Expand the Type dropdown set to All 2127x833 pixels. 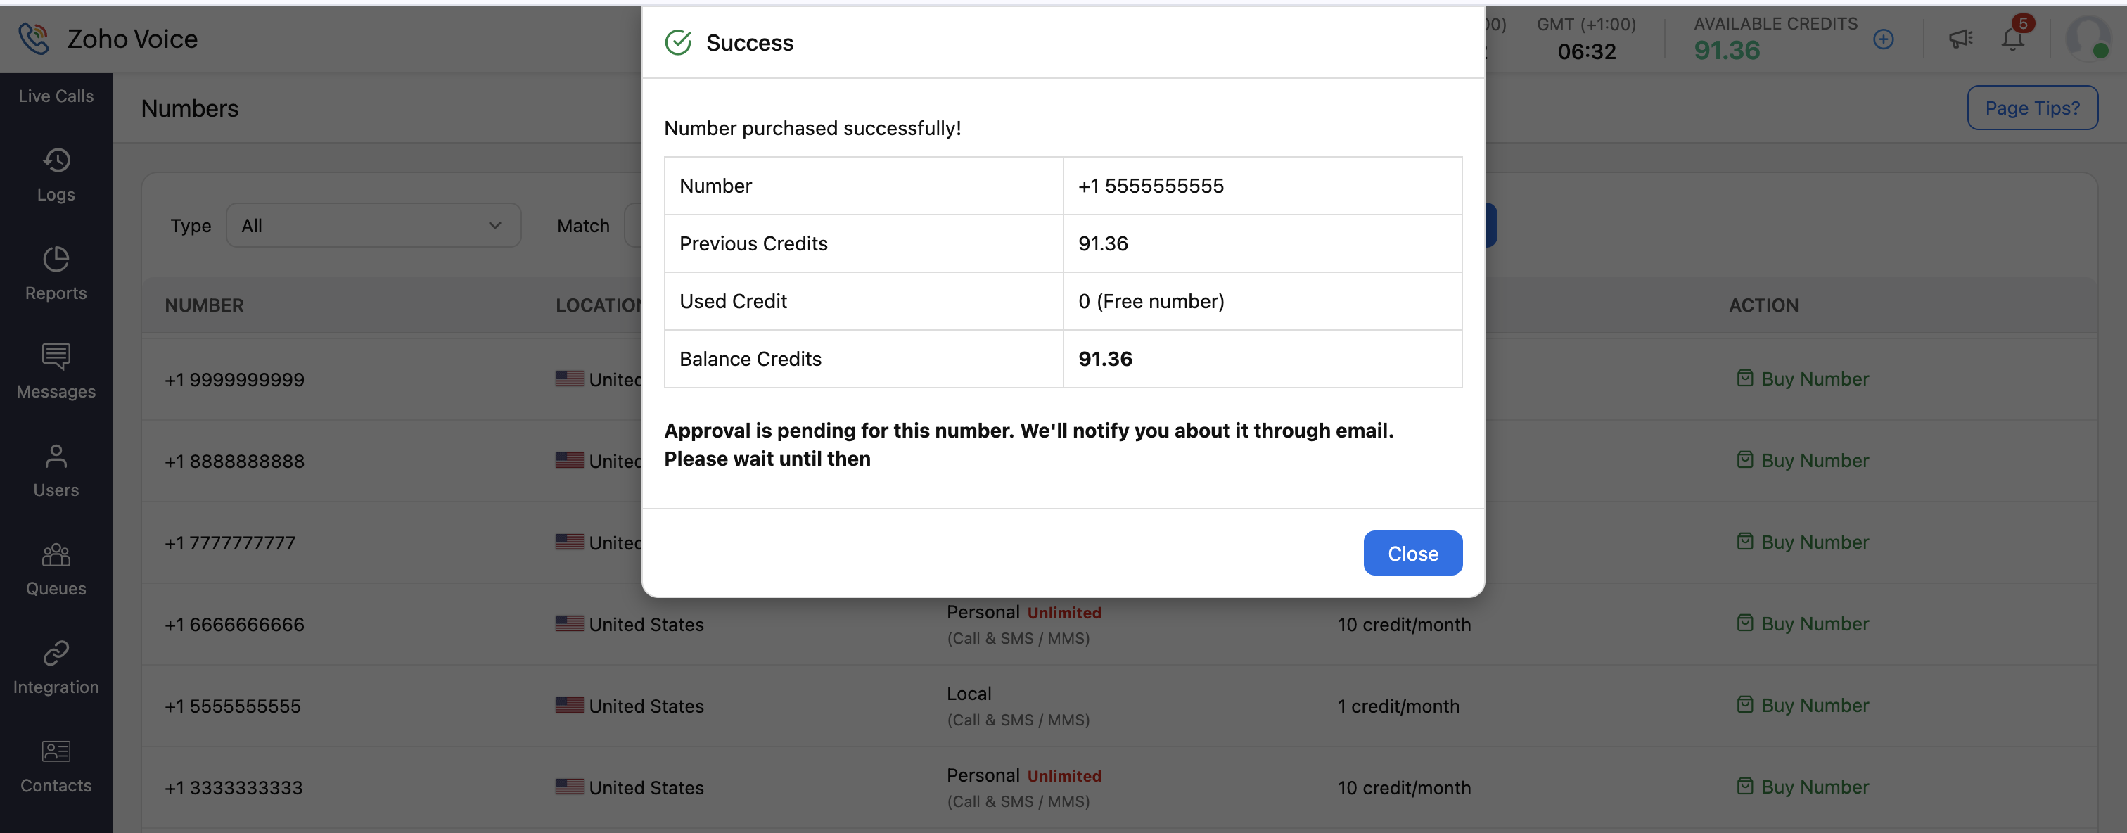coord(372,225)
